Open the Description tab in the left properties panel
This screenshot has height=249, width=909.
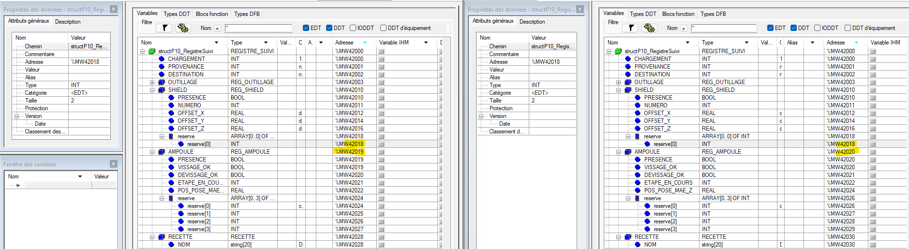tap(68, 22)
